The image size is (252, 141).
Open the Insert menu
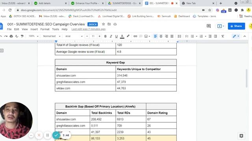click(34, 29)
